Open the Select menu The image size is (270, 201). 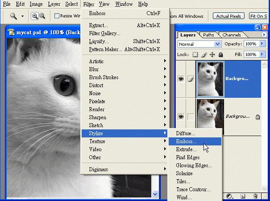pyautogui.click(x=71, y=4)
